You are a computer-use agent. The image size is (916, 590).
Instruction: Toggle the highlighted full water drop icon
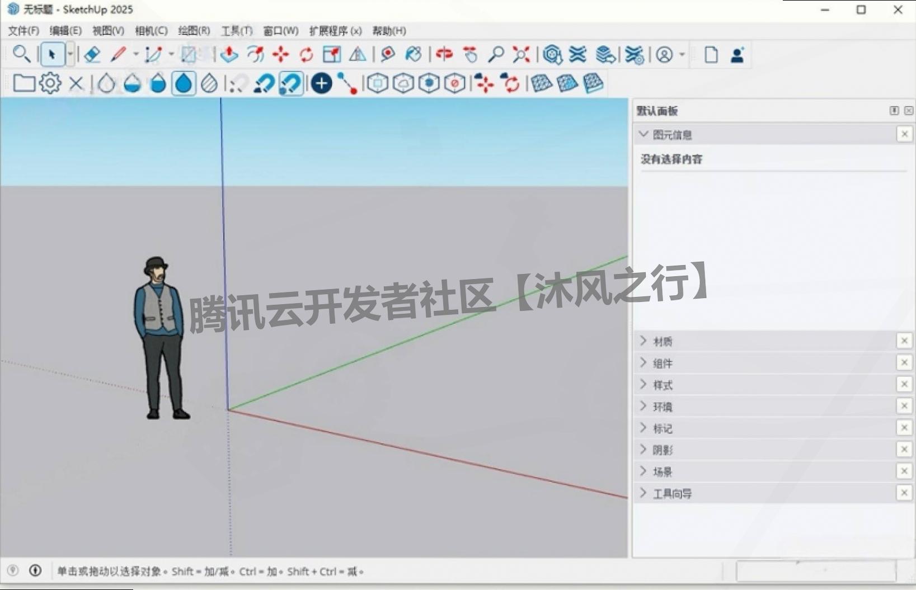coord(184,84)
